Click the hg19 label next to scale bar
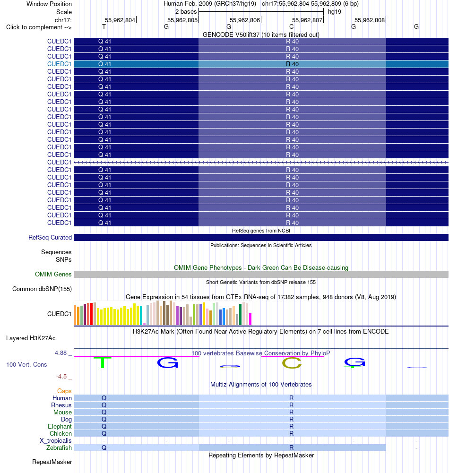The width and height of the screenshot is (449, 473). [335, 12]
